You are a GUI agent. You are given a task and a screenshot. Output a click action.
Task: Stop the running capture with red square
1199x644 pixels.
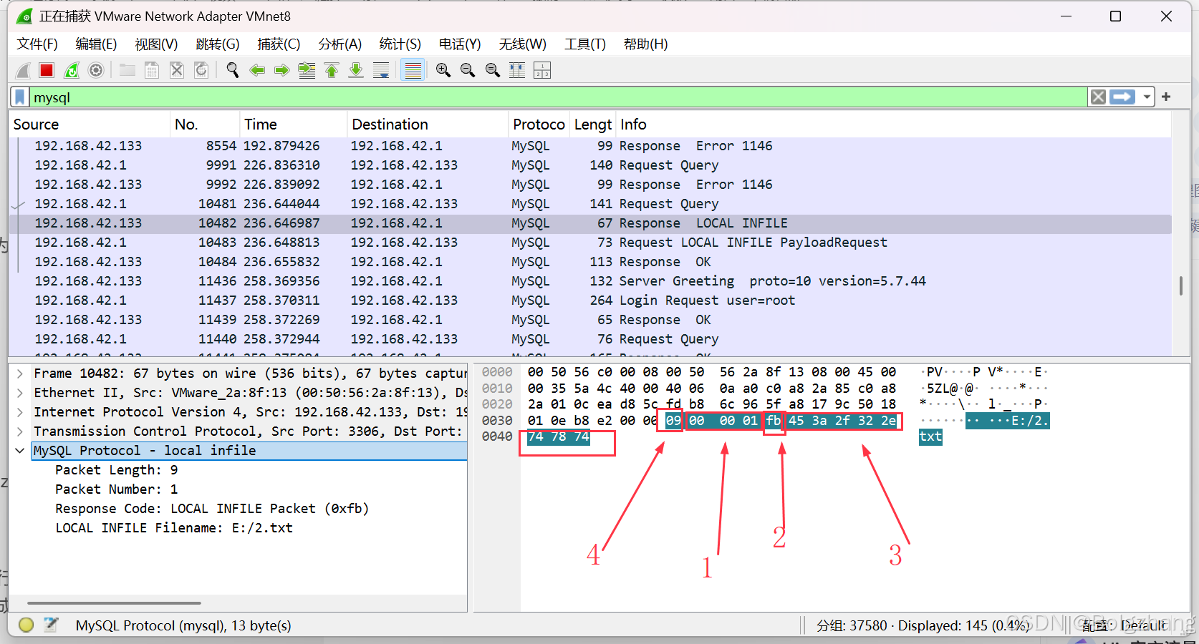point(47,70)
